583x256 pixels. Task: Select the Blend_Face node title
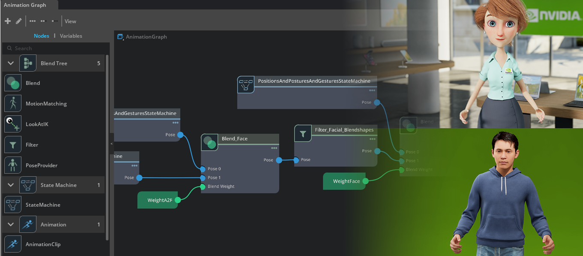[234, 139]
